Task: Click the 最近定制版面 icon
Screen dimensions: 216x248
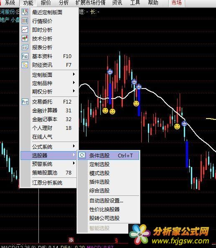Action: tap(25, 12)
